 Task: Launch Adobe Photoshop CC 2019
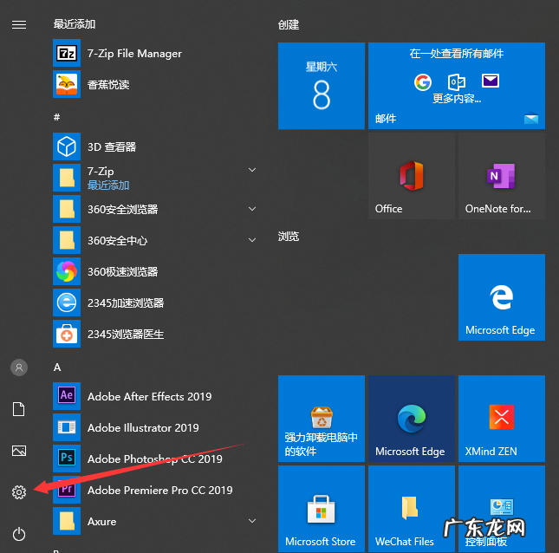(155, 459)
